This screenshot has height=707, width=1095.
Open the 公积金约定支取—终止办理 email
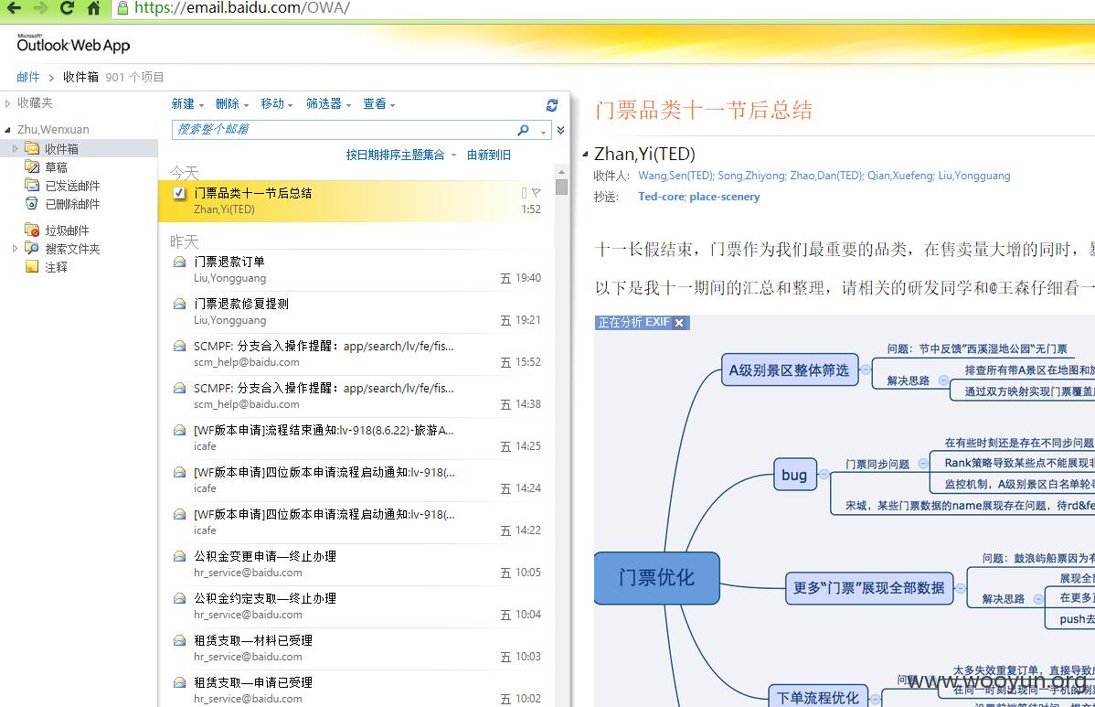pos(356,605)
